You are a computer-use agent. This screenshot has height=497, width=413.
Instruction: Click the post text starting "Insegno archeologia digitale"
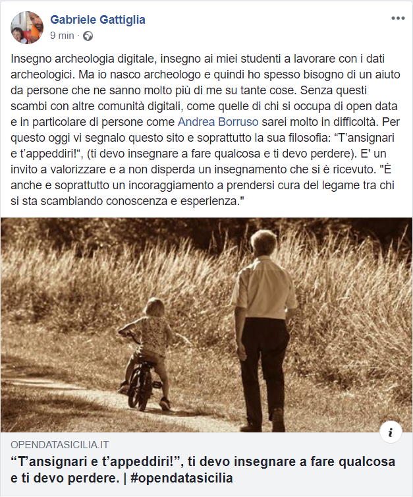pos(206,130)
